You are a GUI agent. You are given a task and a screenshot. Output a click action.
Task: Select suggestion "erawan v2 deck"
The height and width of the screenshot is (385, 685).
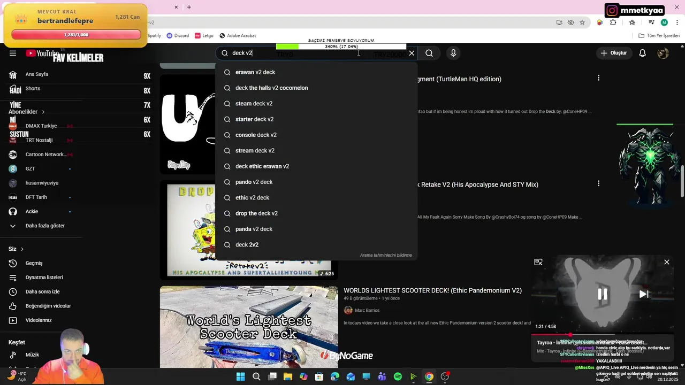click(316, 72)
